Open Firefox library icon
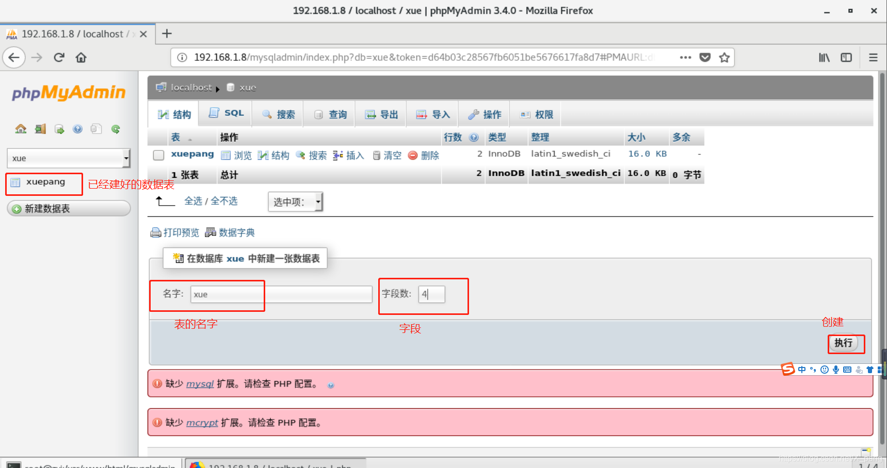The image size is (887, 468). point(824,57)
